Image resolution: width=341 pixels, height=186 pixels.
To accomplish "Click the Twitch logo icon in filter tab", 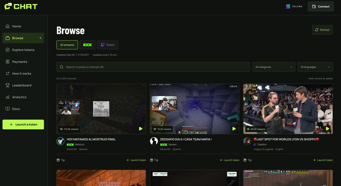I will 103,45.
